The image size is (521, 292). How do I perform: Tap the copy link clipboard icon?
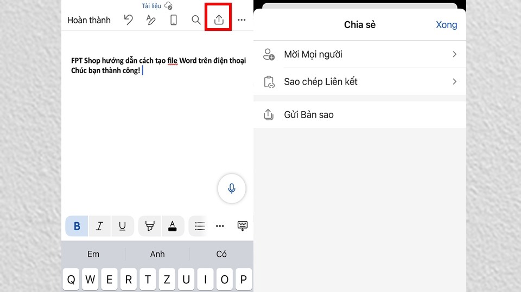pyautogui.click(x=269, y=82)
